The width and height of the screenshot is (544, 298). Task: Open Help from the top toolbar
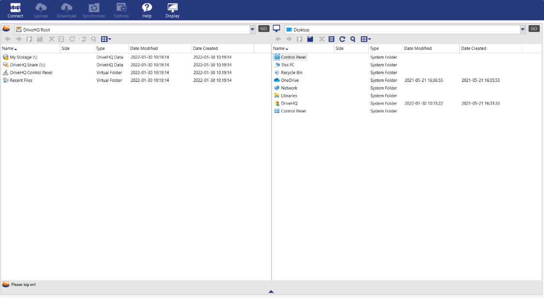coord(147,11)
